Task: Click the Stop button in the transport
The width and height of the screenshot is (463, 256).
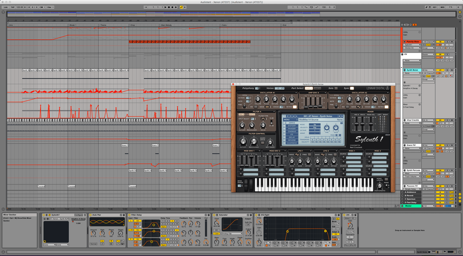Action: tap(169, 7)
